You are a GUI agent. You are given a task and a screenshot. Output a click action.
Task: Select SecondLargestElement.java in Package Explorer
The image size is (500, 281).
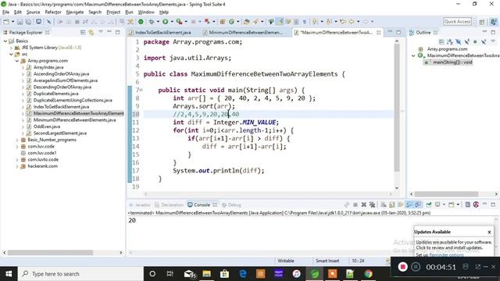click(x=60, y=133)
